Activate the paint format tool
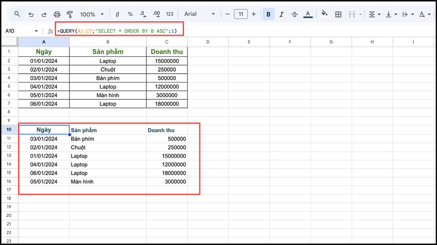The height and width of the screenshot is (245, 437). point(69,14)
